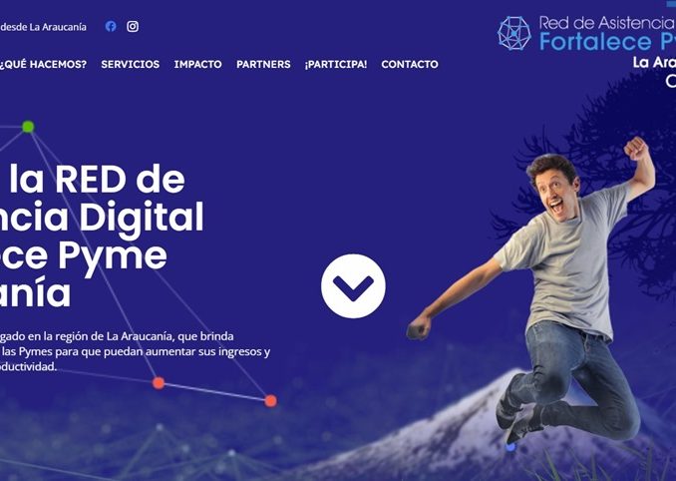Go to the SERVICIOS section
The image size is (676, 481).
(131, 64)
